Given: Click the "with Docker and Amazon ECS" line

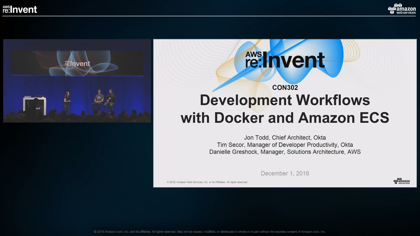Looking at the screenshot, I should [285, 118].
